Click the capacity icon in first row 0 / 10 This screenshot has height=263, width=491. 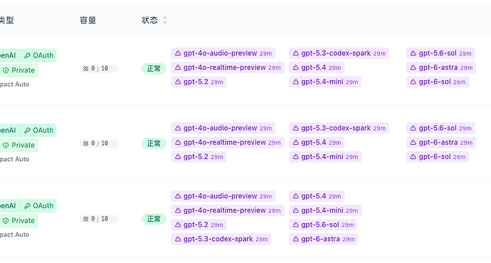pos(86,68)
